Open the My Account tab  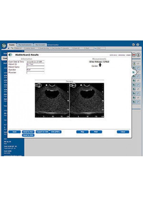click(40, 45)
